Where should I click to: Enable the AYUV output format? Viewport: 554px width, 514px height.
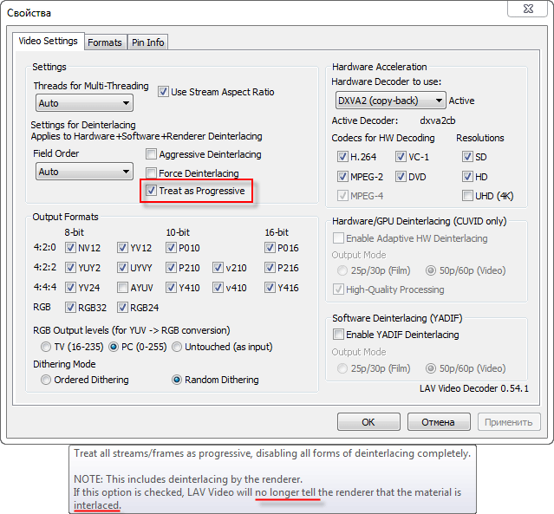coord(122,288)
